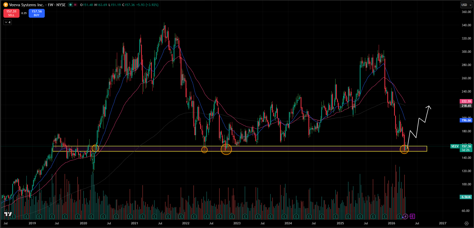Click the earnings E marker beside TradingView logo
This screenshot has width=474, height=228.
click(12, 216)
